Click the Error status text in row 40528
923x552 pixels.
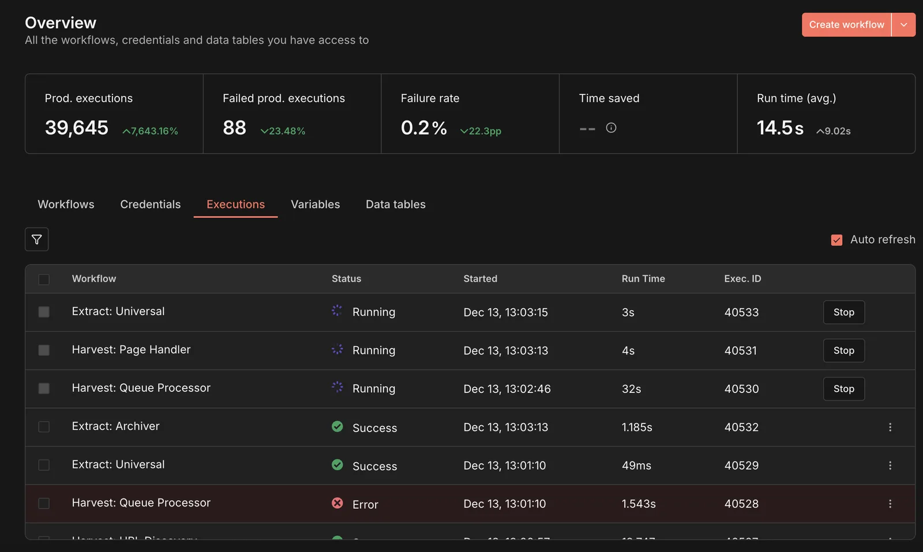click(x=365, y=505)
